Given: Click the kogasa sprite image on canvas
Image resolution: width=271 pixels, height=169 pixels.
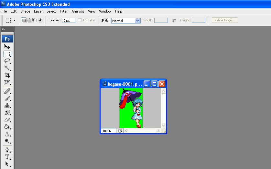Looking at the screenshot, I should [131, 108].
